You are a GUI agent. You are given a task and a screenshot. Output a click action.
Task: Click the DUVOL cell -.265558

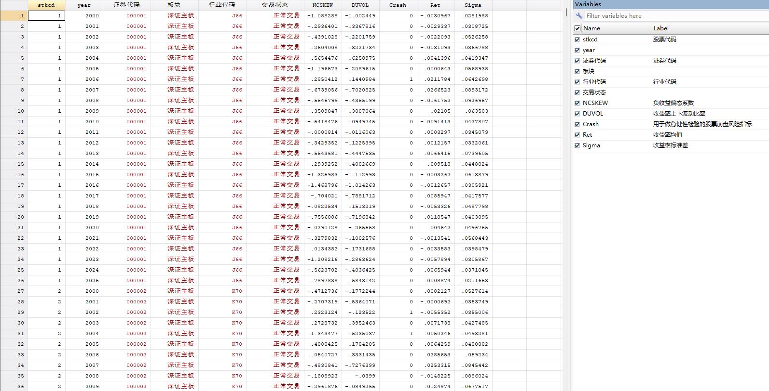360,227
